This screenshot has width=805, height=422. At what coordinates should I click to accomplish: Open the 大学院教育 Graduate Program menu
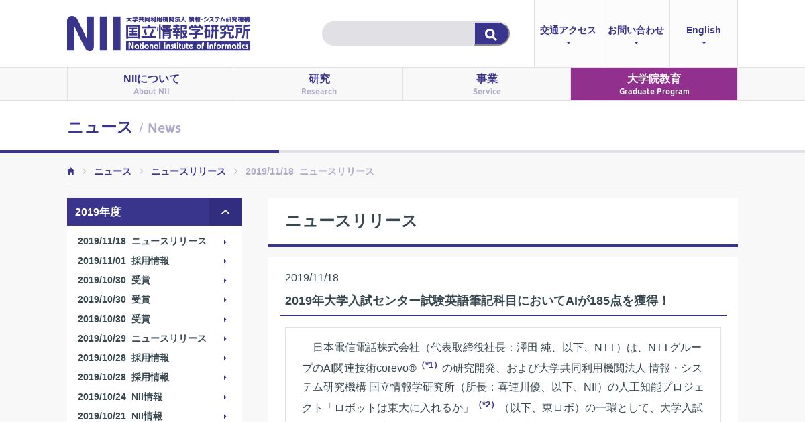point(654,84)
